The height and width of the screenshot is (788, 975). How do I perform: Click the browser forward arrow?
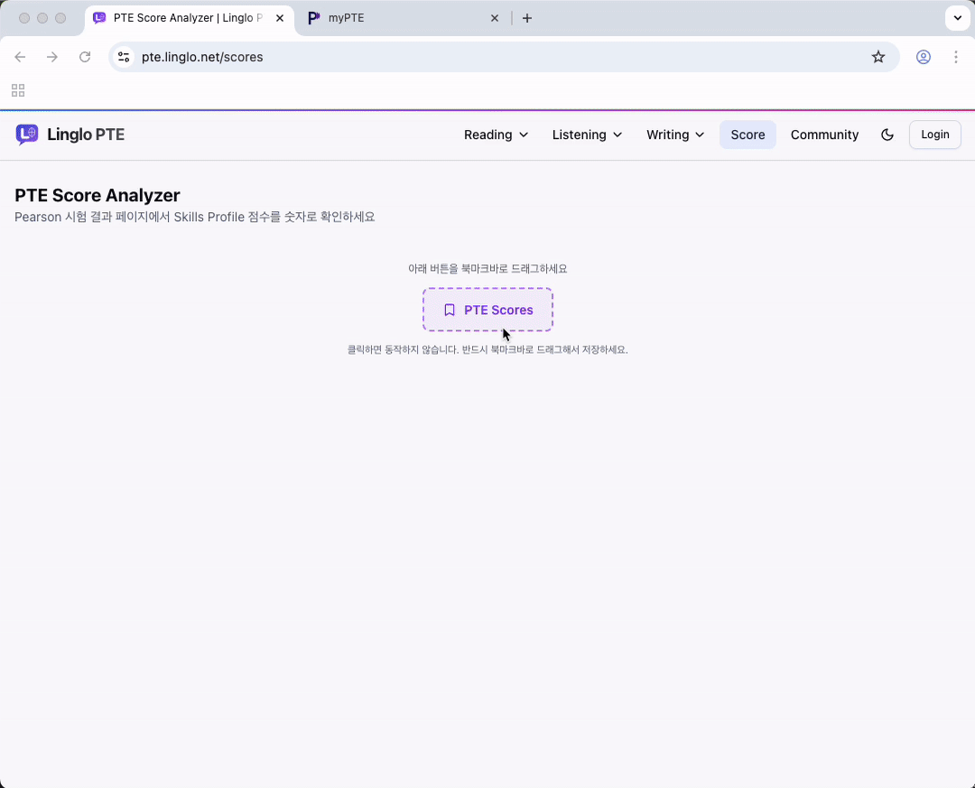(52, 57)
